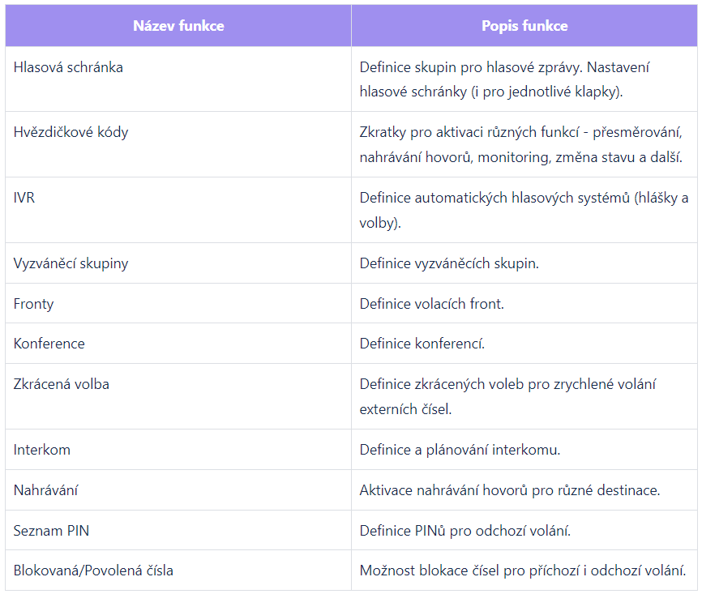This screenshot has width=702, height=594.
Task: Select the description Možnost blokace čísel
Action: (x=523, y=570)
